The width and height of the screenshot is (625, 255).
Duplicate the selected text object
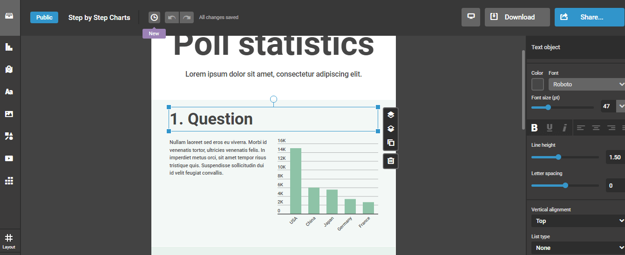point(391,143)
